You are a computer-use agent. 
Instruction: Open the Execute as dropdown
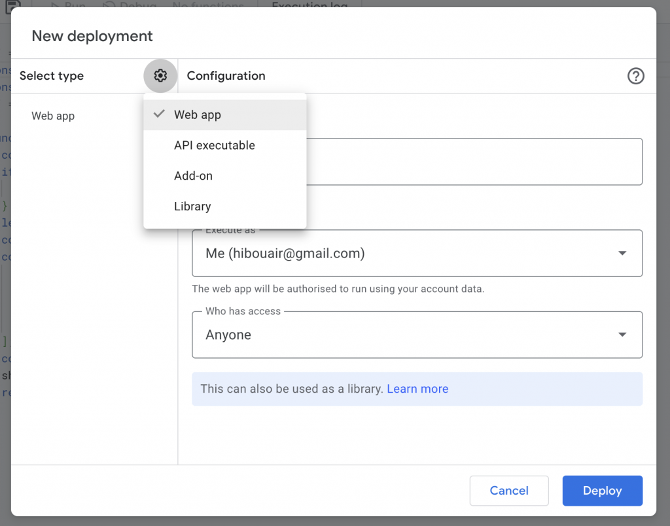point(406,254)
